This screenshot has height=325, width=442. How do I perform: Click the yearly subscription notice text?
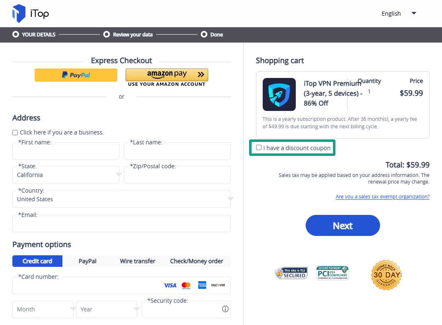click(x=340, y=122)
